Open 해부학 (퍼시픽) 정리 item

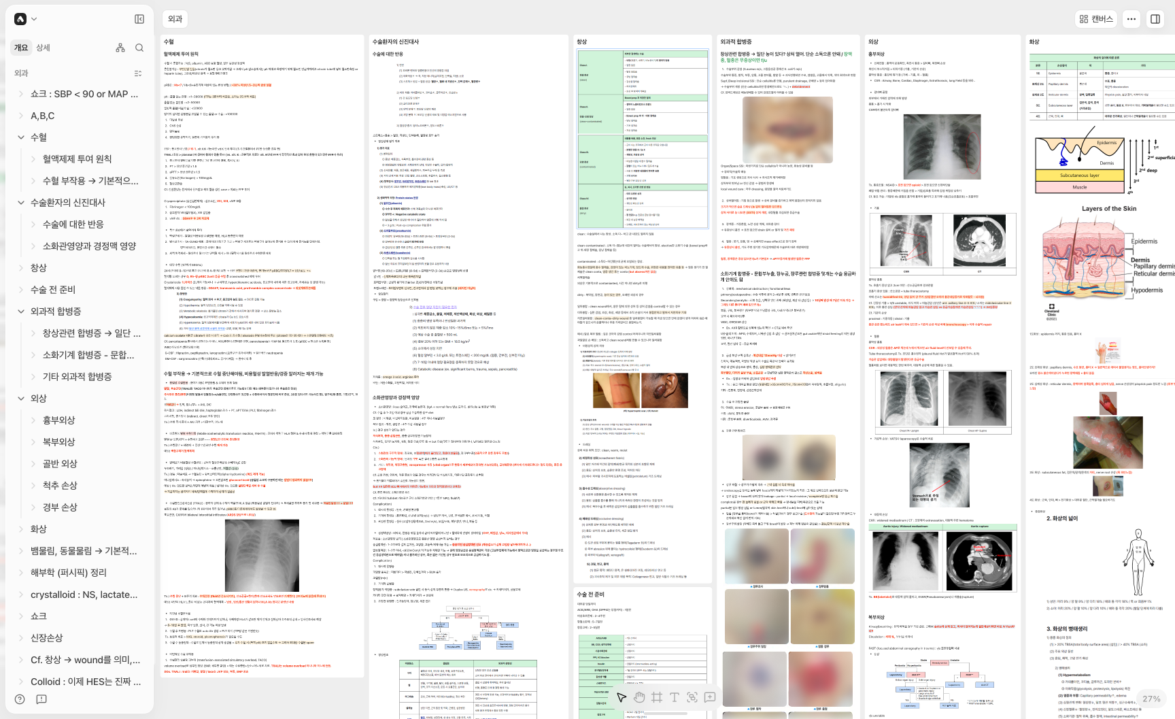click(x=68, y=573)
